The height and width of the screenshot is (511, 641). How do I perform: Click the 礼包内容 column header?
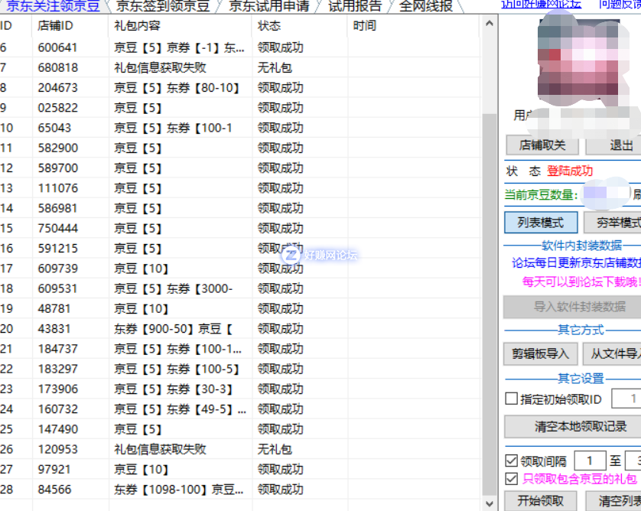tap(181, 26)
